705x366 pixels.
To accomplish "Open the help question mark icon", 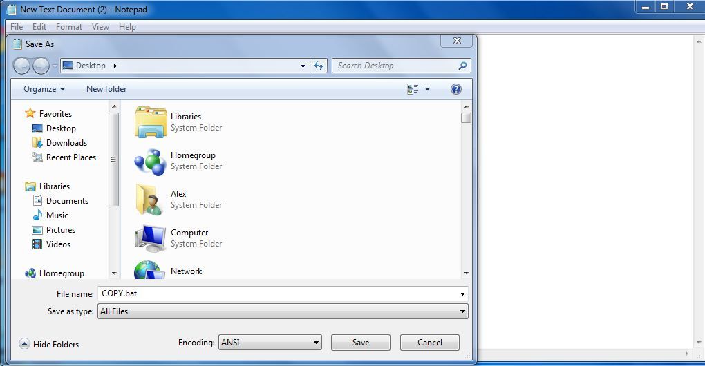I will pos(456,89).
